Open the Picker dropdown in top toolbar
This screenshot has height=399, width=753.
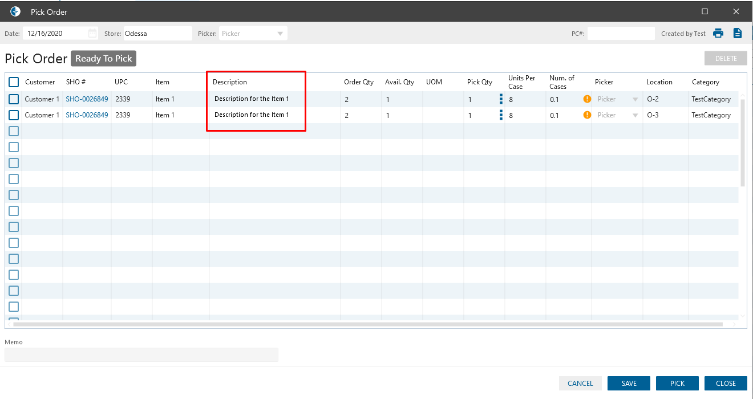pyautogui.click(x=253, y=34)
